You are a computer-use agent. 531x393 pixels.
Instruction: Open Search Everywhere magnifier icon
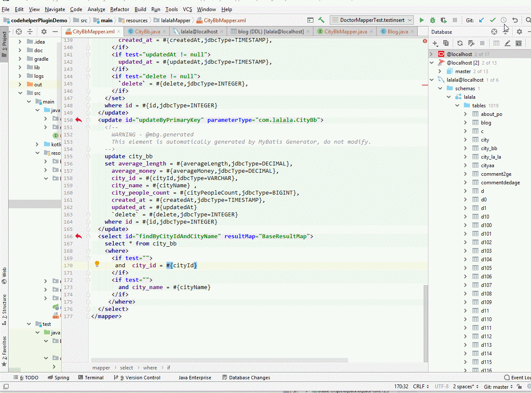pyautogui.click(x=529, y=20)
